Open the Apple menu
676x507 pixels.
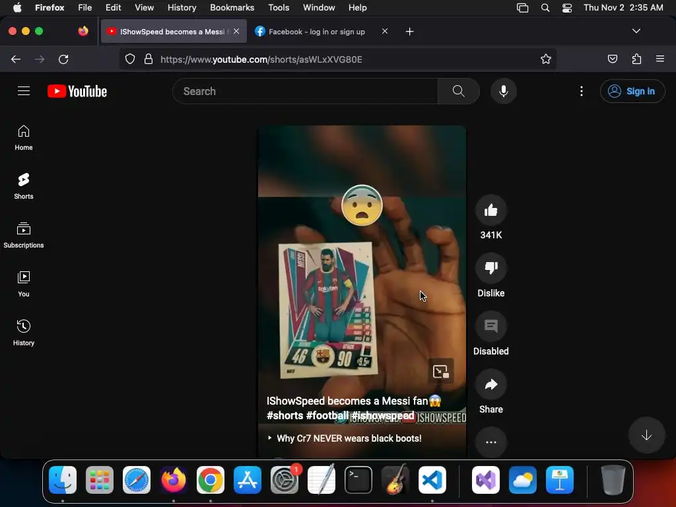click(x=17, y=7)
